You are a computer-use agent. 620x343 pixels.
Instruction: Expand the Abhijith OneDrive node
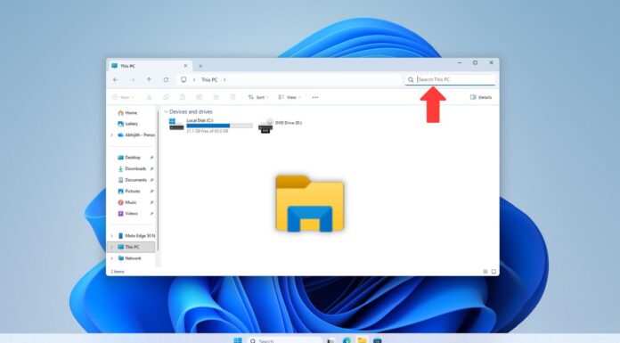click(x=112, y=135)
